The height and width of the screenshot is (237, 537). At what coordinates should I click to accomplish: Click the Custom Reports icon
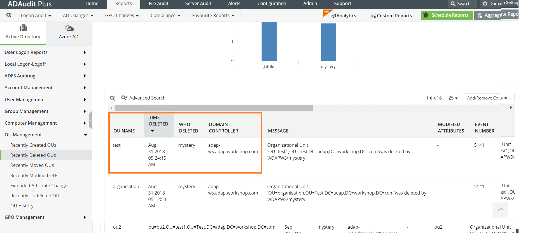pos(373,16)
